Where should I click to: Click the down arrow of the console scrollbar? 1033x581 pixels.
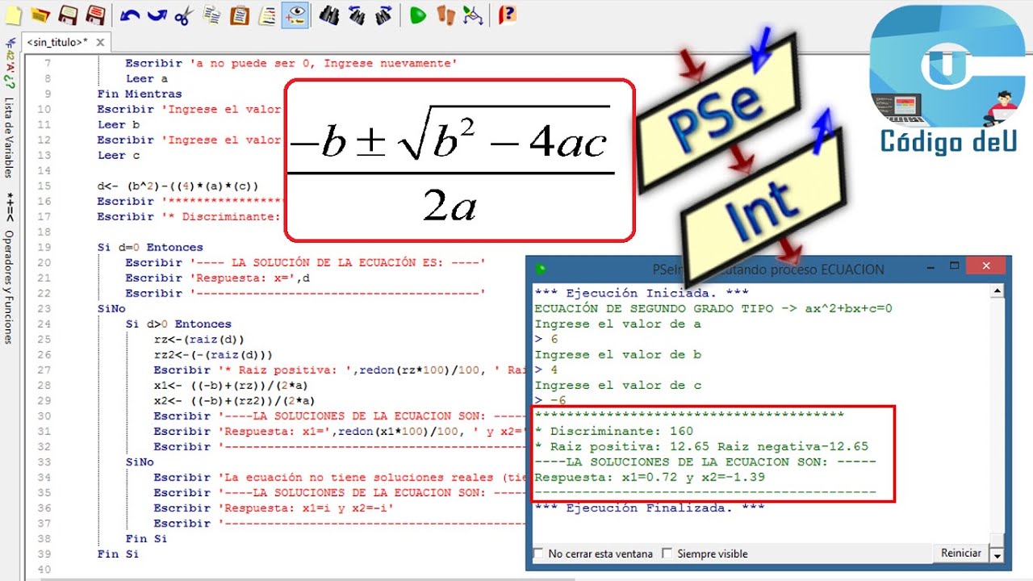click(997, 556)
